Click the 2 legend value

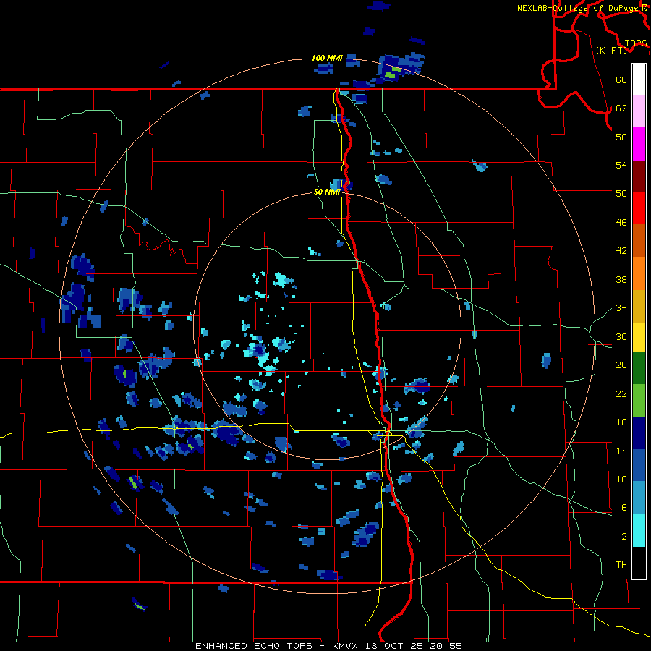click(624, 537)
